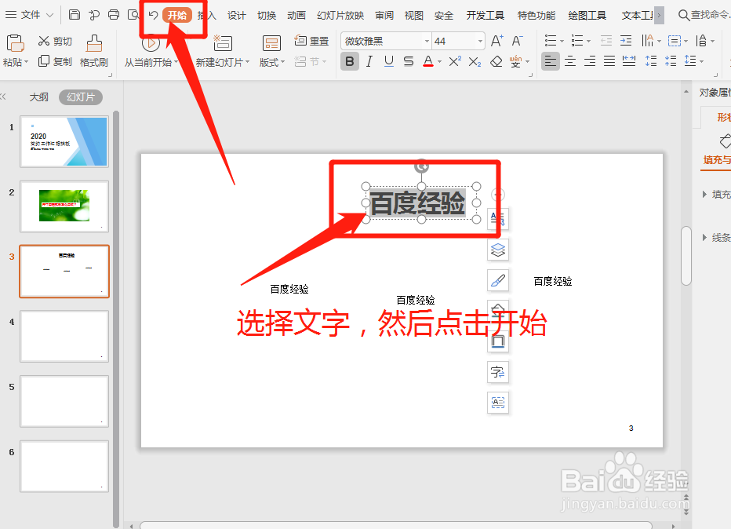Click the 版式 layout icon

pyautogui.click(x=271, y=43)
